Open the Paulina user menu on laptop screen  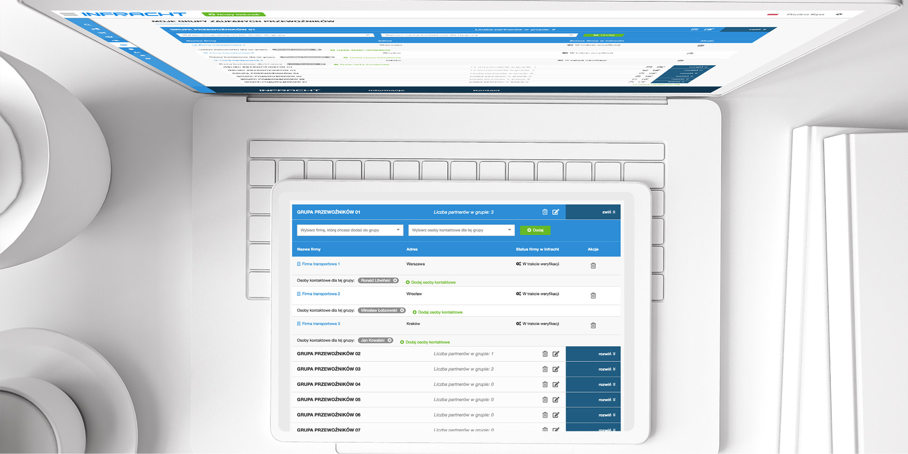tap(805, 15)
